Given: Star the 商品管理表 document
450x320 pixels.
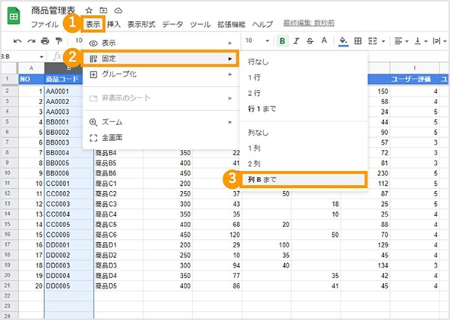Looking at the screenshot, I should click(x=89, y=10).
